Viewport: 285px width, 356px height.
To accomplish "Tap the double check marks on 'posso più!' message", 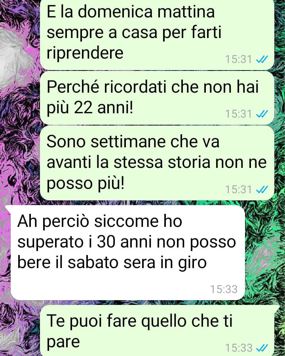I will (x=262, y=189).
